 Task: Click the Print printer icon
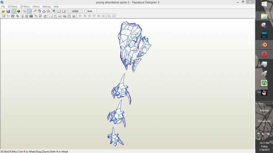click(74, 16)
